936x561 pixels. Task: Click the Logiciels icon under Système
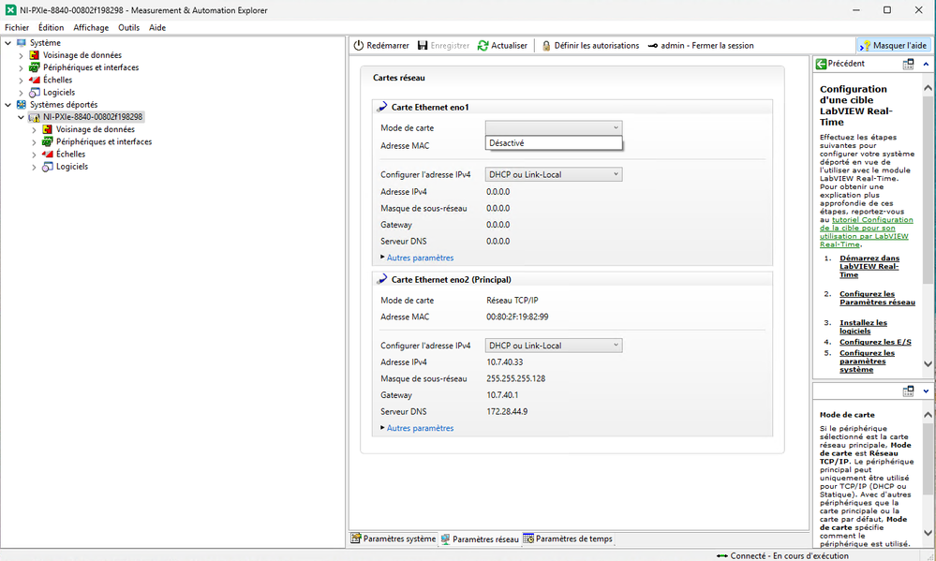coord(35,93)
